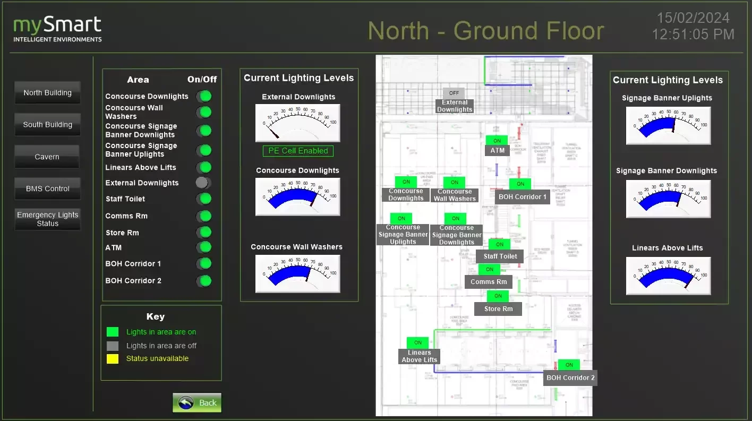Toggle the Comms Rm lights switch
The image size is (752, 421).
[x=204, y=216]
